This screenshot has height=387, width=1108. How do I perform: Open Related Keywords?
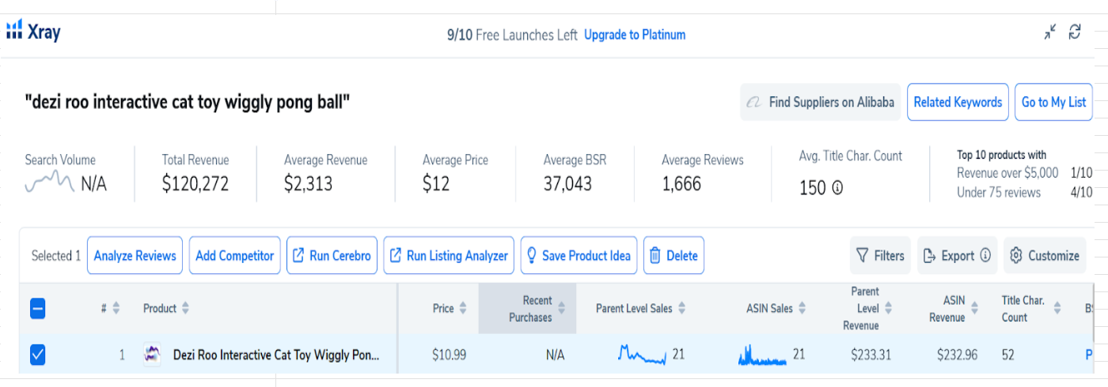pyautogui.click(x=958, y=102)
